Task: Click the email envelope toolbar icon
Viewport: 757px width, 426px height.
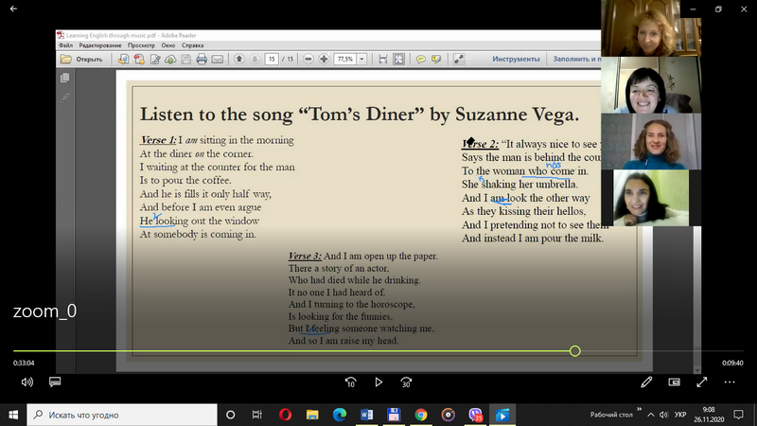Action: pos(218,59)
